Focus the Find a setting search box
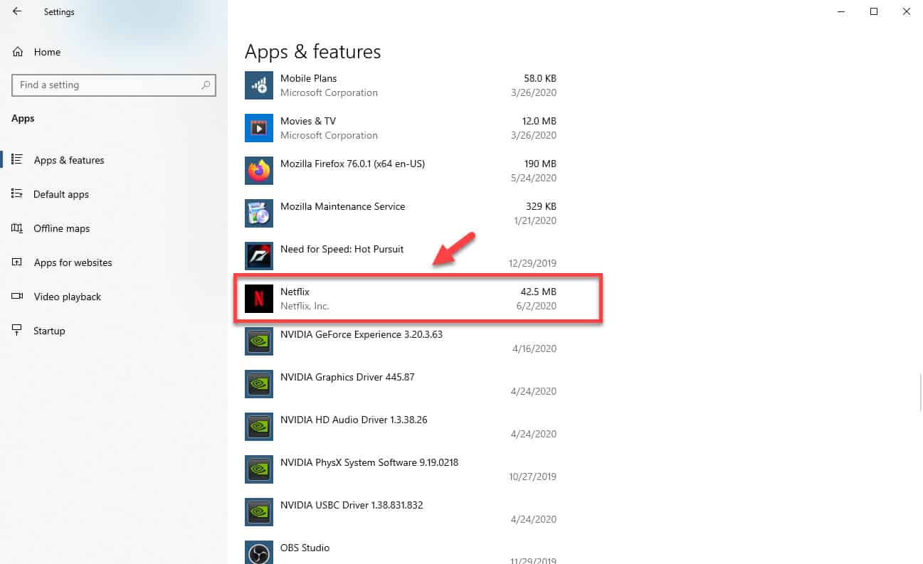The image size is (923, 564). [114, 85]
